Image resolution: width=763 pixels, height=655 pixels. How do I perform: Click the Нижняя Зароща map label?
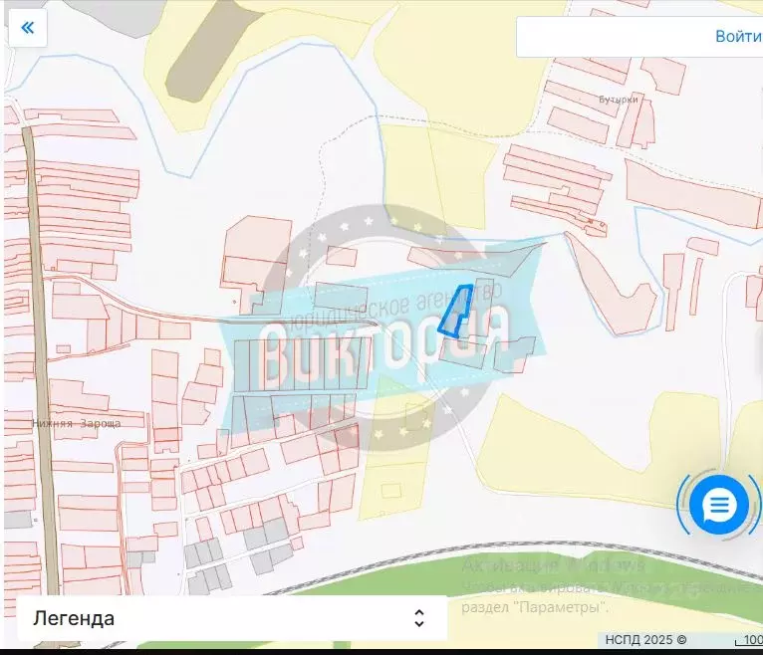point(75,422)
